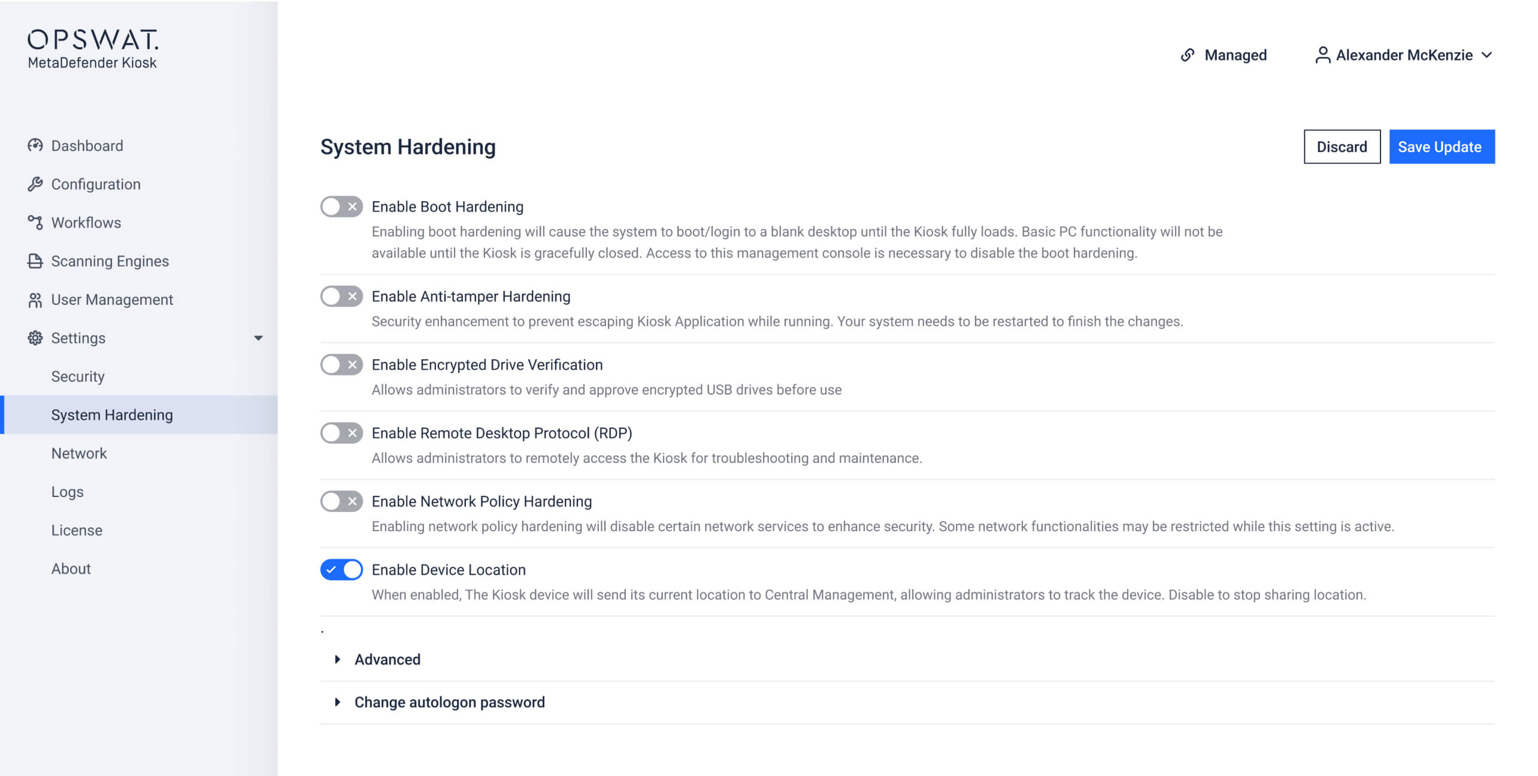
Task: Toggle Remote Desktop Protocol switch
Action: pyautogui.click(x=341, y=433)
